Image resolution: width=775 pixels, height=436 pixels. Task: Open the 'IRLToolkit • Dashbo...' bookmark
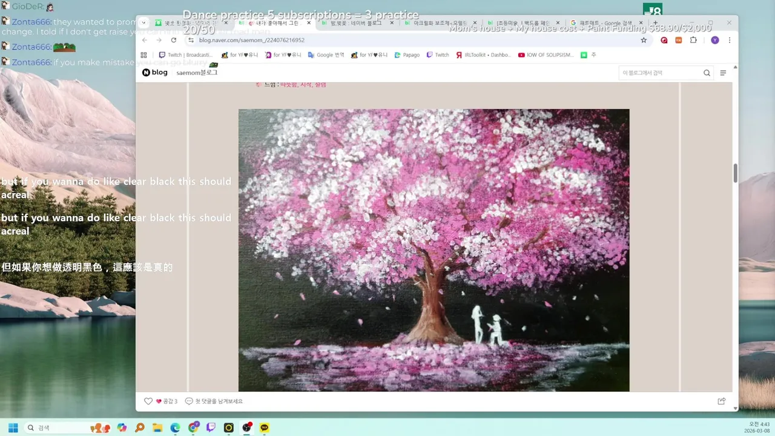pos(484,54)
